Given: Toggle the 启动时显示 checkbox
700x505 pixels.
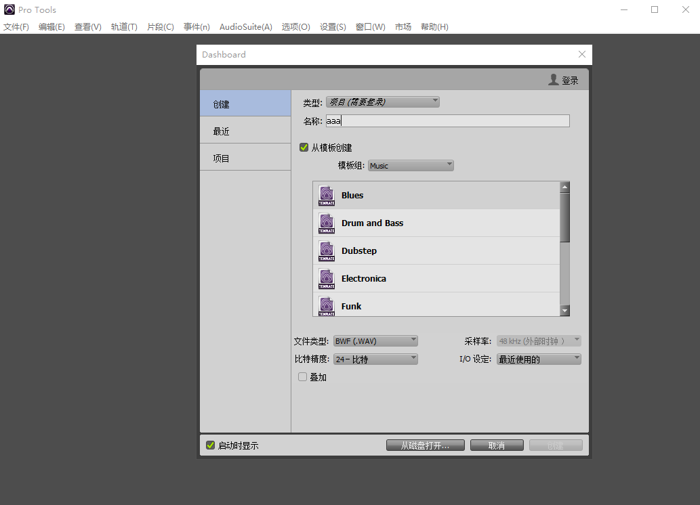Looking at the screenshot, I should point(211,445).
